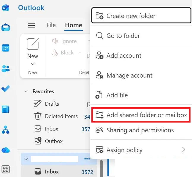Choose Add file in the menu

141,95
